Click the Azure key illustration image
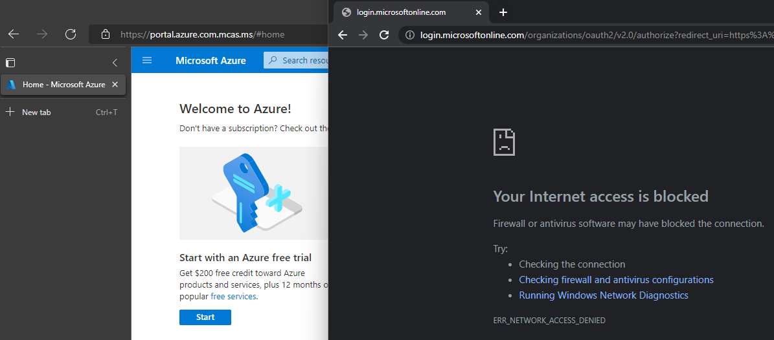 pos(254,193)
